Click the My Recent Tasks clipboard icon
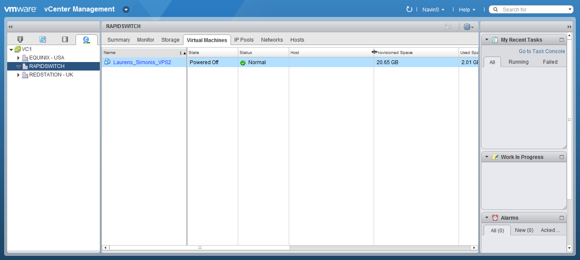The height and width of the screenshot is (260, 580). tap(495, 40)
